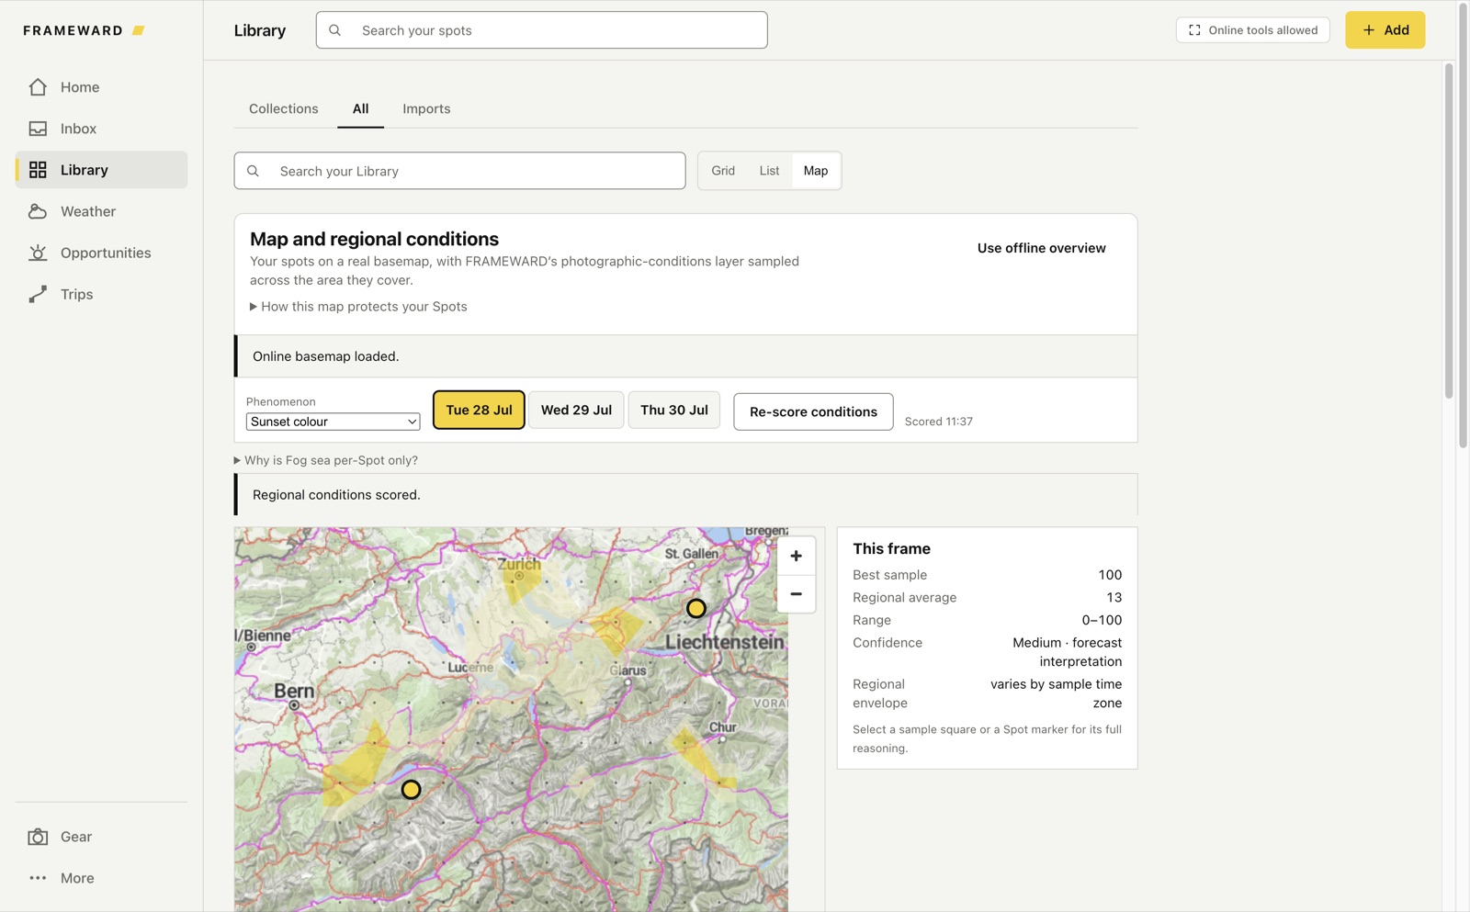1470x912 pixels.
Task: Zoom out the map with minus
Action: point(796,594)
